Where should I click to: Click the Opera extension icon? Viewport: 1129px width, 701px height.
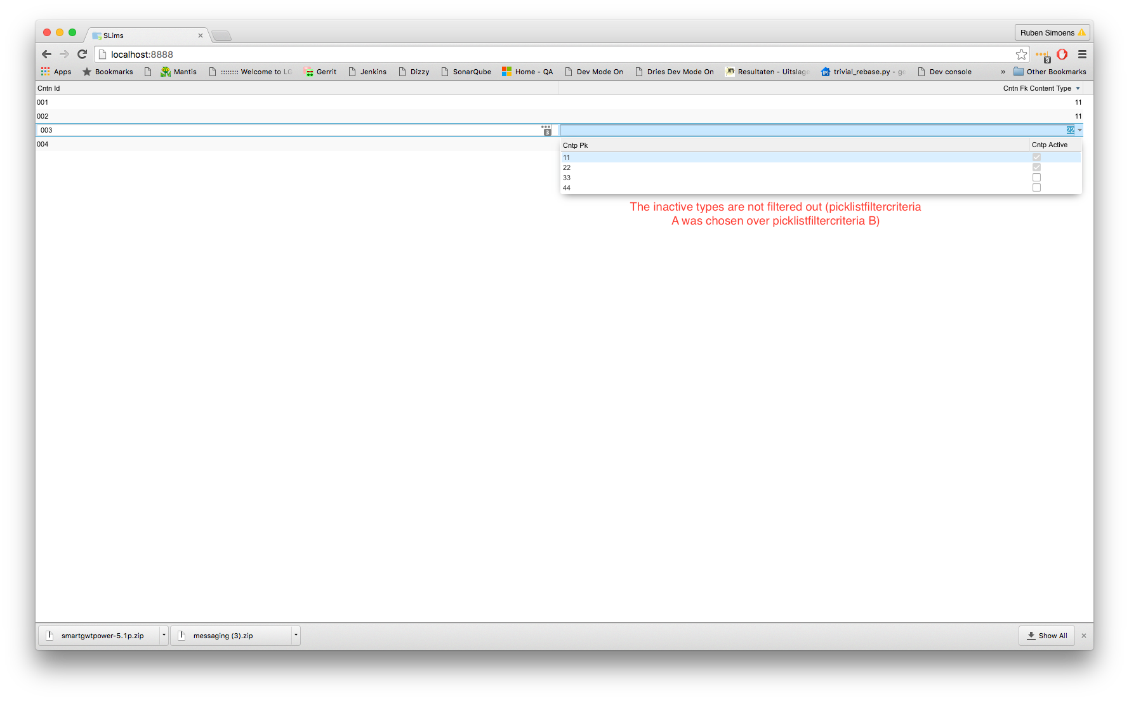pos(1062,55)
